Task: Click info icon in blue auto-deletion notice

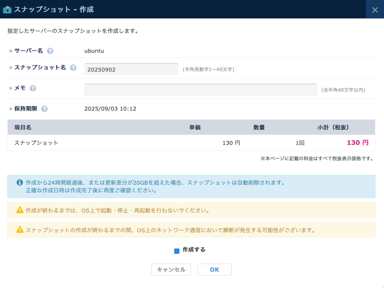Action: coord(19,183)
